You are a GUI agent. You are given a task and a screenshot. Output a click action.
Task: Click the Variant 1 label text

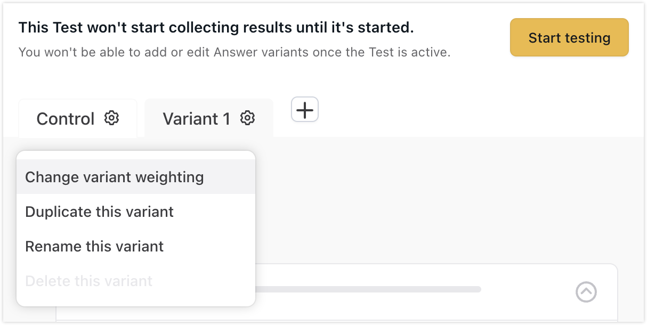pyautogui.click(x=196, y=118)
